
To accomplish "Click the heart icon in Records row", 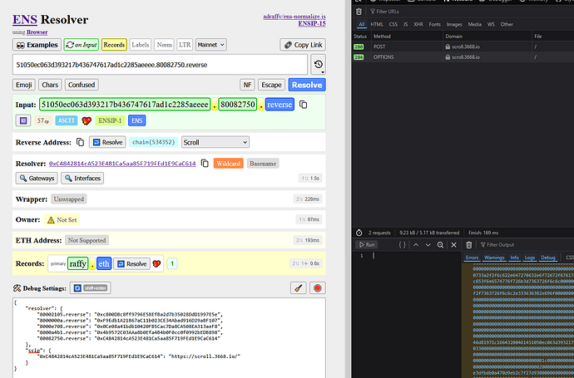I will click(x=156, y=263).
